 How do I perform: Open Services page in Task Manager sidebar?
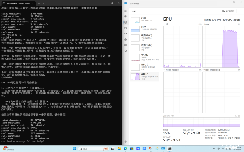126,51
